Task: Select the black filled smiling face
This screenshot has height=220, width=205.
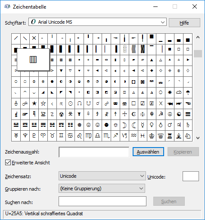Action: click(106, 125)
